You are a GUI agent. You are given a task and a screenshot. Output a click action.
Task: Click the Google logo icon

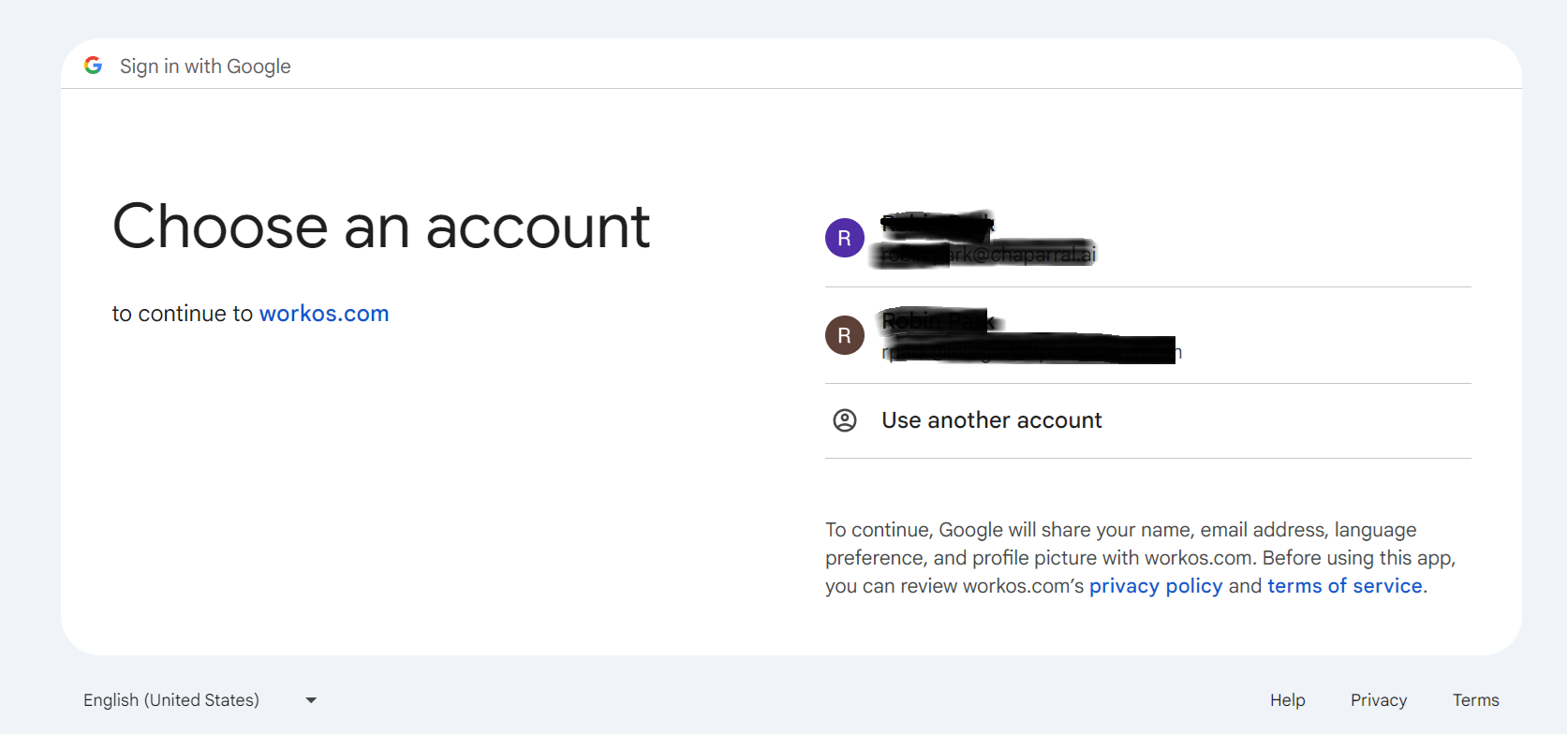click(x=93, y=66)
